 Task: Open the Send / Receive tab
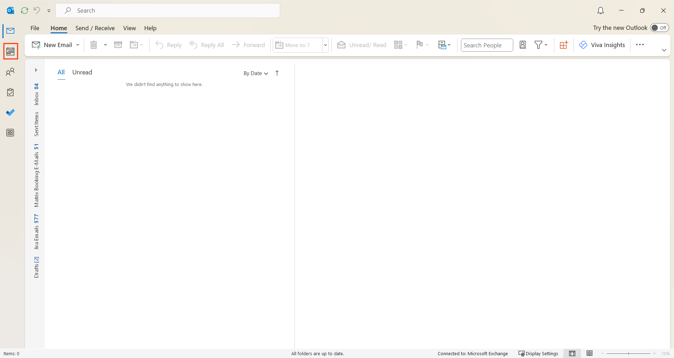coord(95,28)
